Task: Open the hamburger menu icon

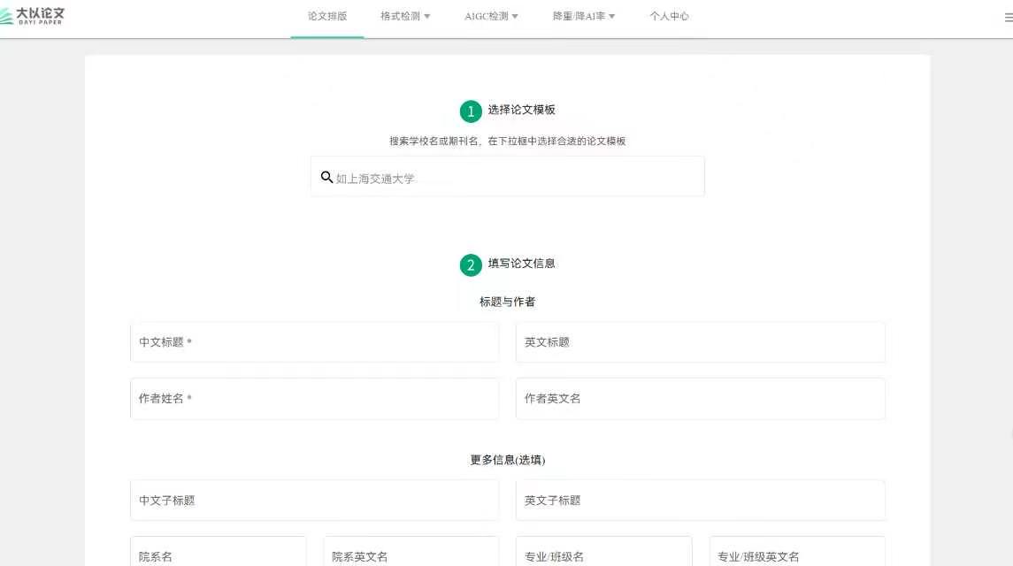Action: pos(1009,17)
